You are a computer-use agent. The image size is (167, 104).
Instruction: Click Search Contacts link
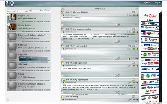pyautogui.click(x=45, y=10)
